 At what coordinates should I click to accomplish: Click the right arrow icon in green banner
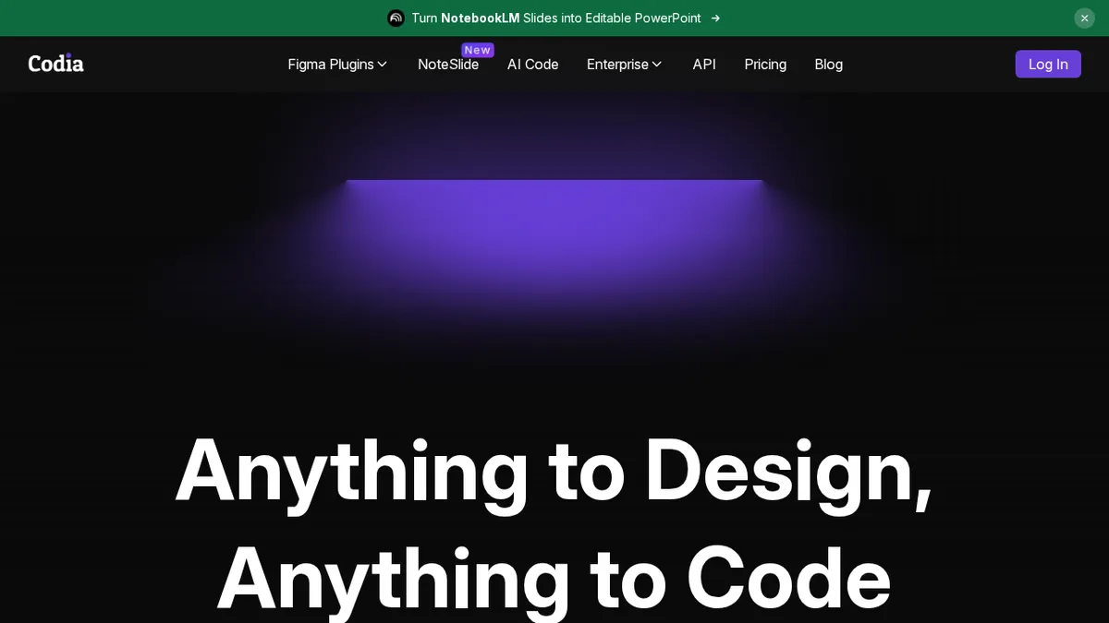click(x=715, y=18)
